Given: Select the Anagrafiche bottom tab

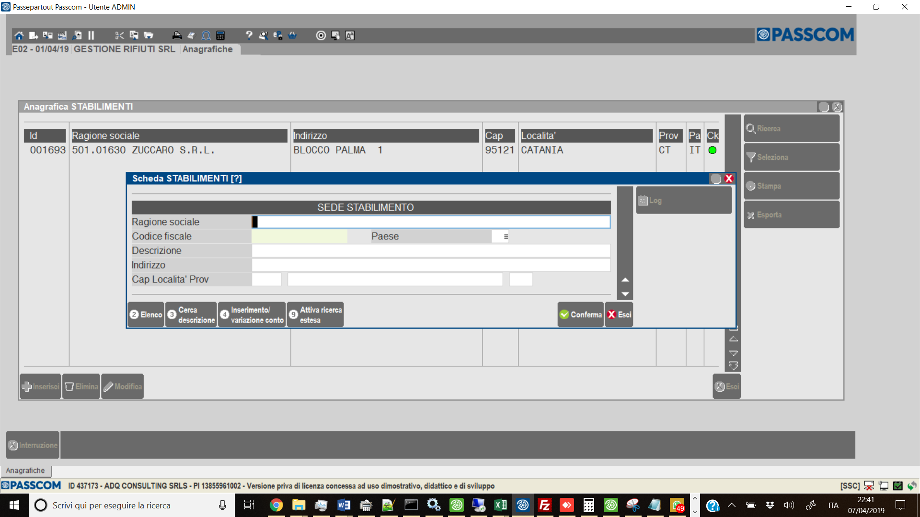Looking at the screenshot, I should (25, 471).
